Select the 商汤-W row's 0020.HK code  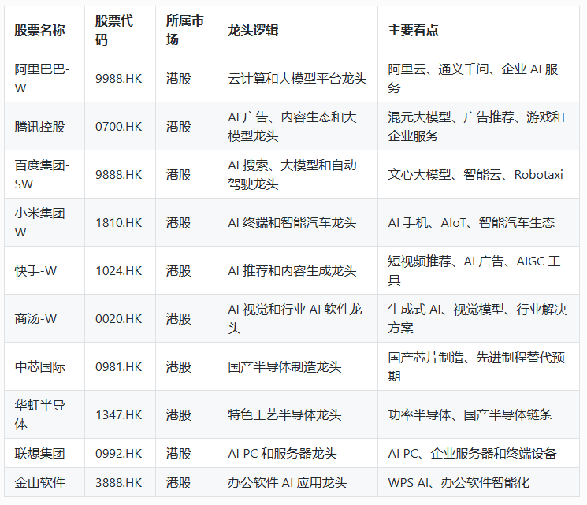click(119, 319)
